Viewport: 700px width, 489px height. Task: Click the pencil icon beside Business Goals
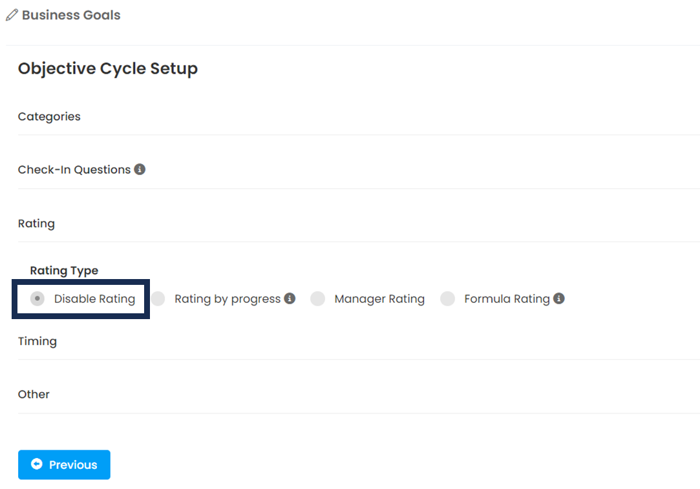pos(12,16)
